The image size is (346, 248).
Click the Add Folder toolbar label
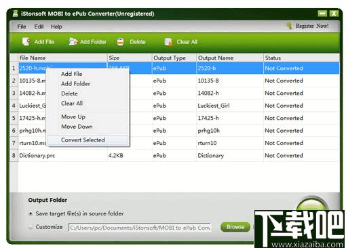pos(93,42)
